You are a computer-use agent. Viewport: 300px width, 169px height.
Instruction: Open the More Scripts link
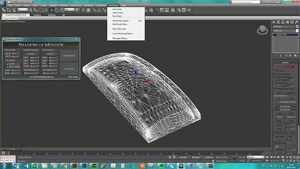73,77
